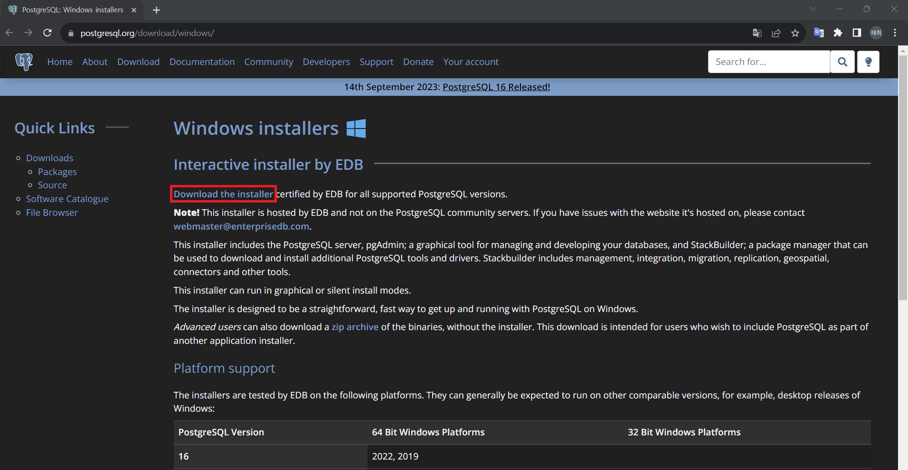This screenshot has width=908, height=470.
Task: Open the Chrome three-dot menu
Action: point(895,33)
